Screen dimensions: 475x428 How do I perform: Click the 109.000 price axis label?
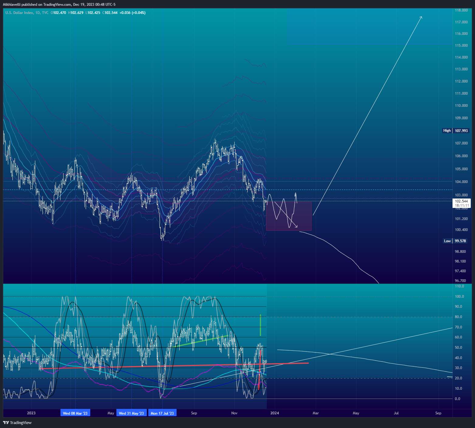461,118
